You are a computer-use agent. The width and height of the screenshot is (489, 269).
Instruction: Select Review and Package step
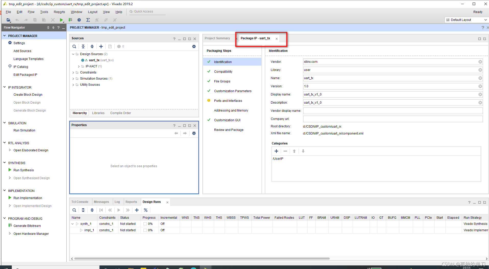(x=229, y=130)
